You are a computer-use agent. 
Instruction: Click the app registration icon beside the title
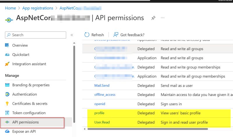point(9,20)
